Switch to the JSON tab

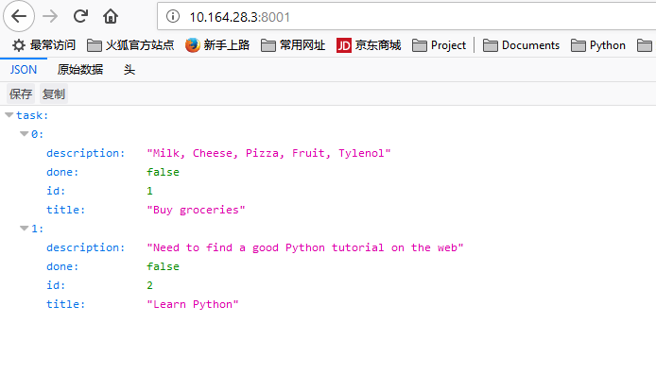(24, 70)
